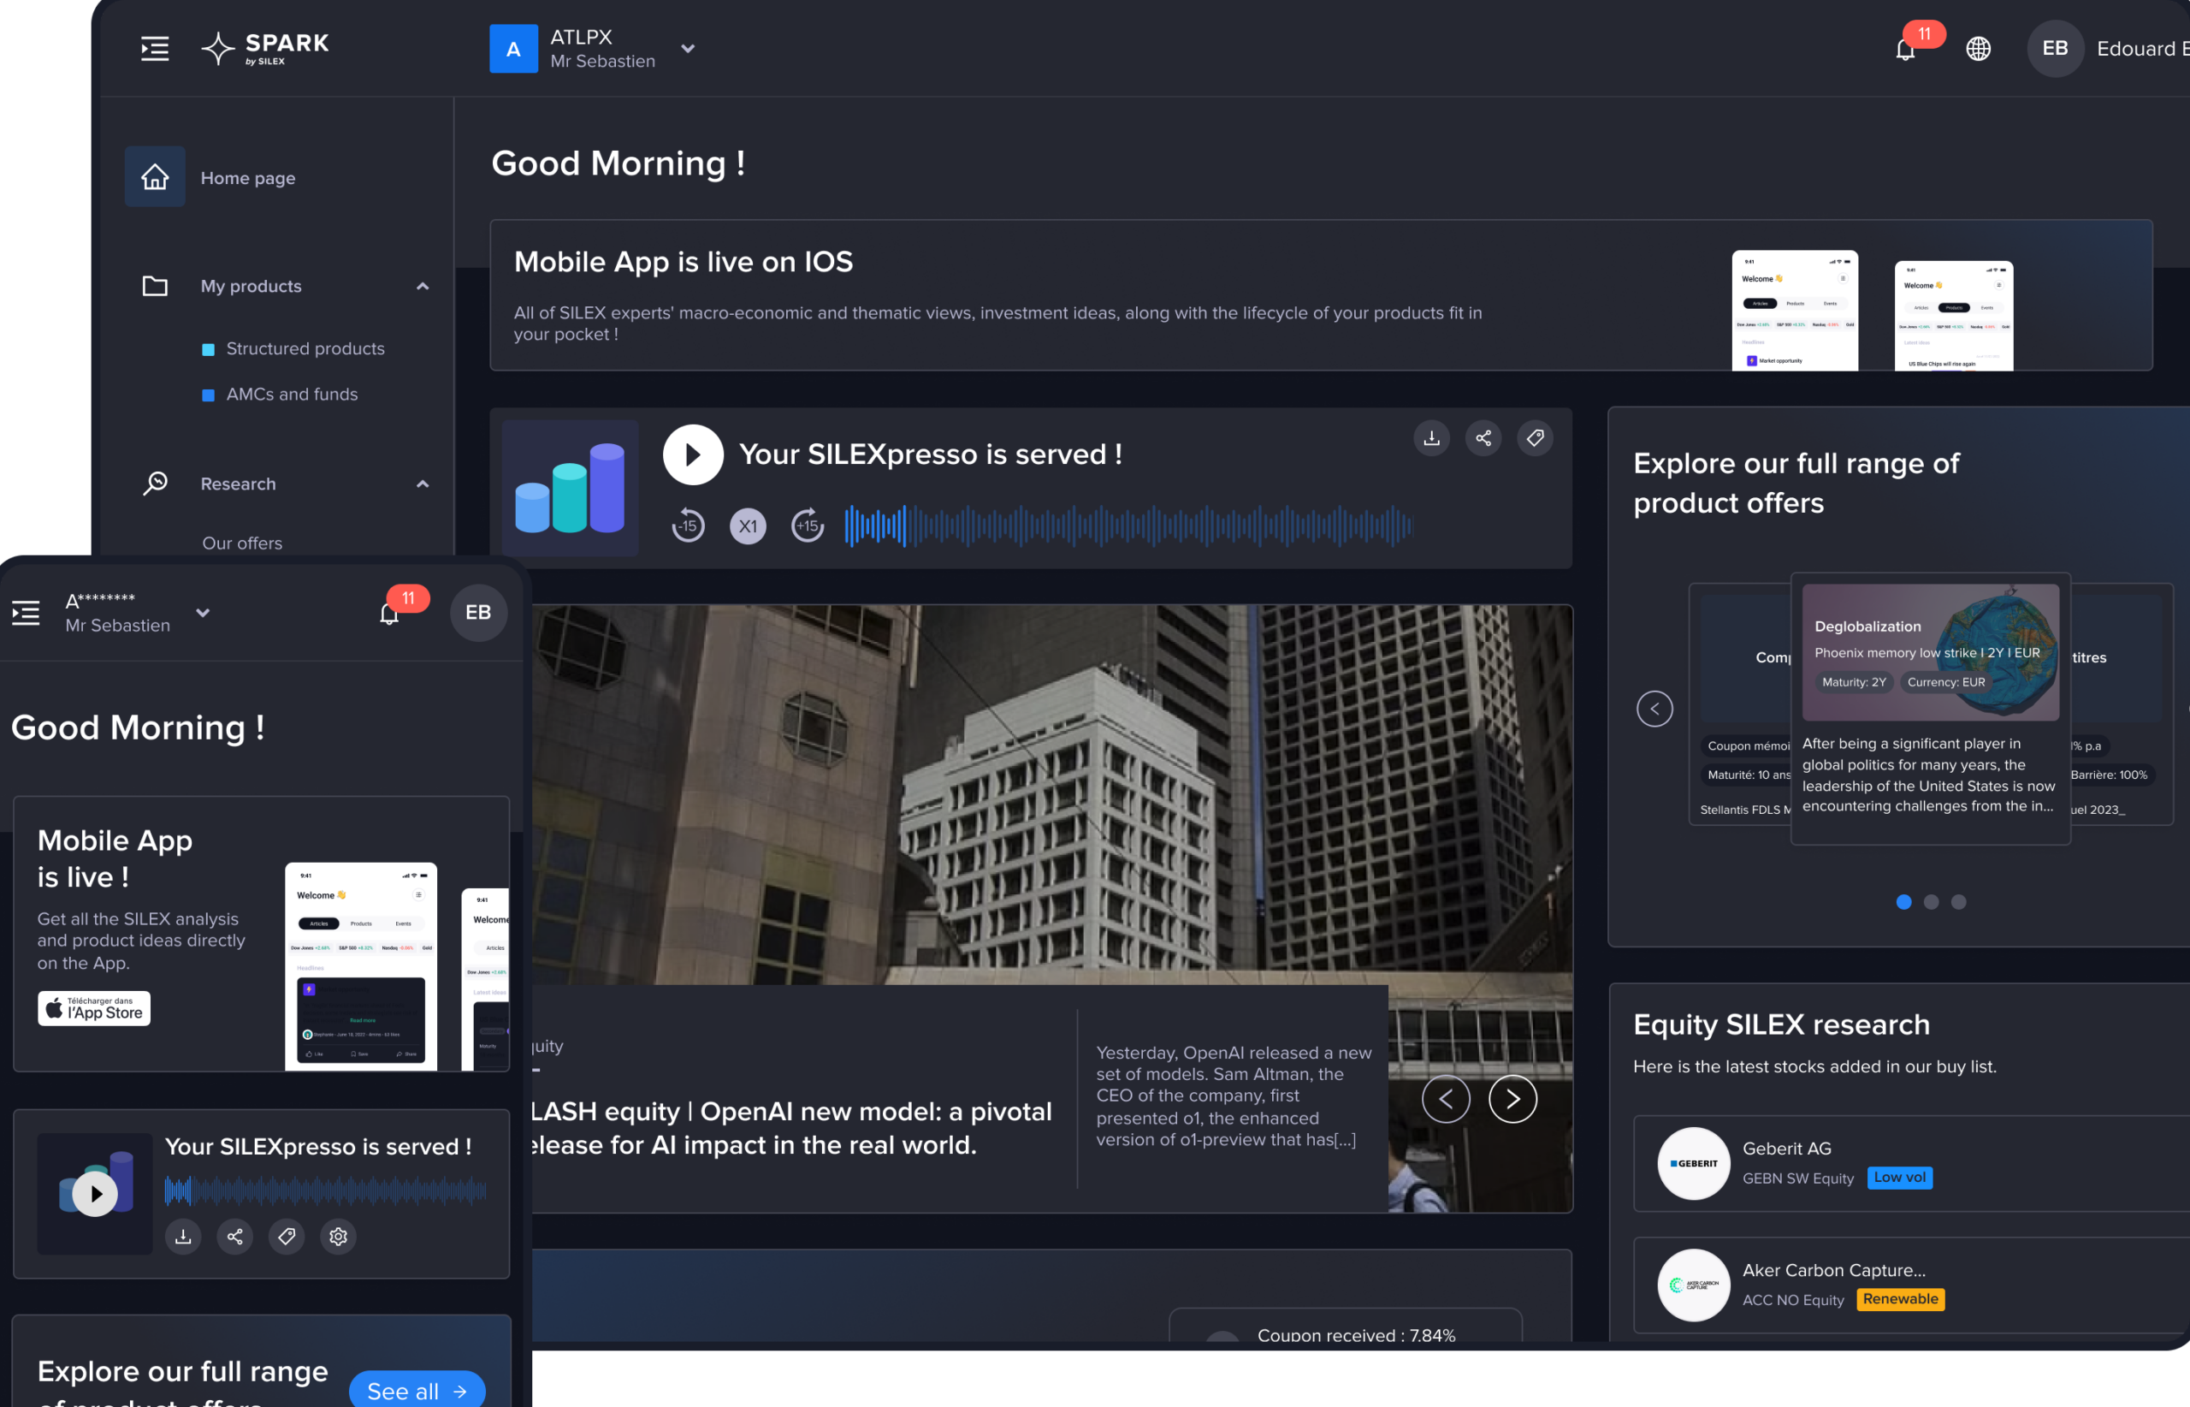Skip forward 15 seconds in SILEXpresso
This screenshot has width=2190, height=1407.
pos(808,525)
